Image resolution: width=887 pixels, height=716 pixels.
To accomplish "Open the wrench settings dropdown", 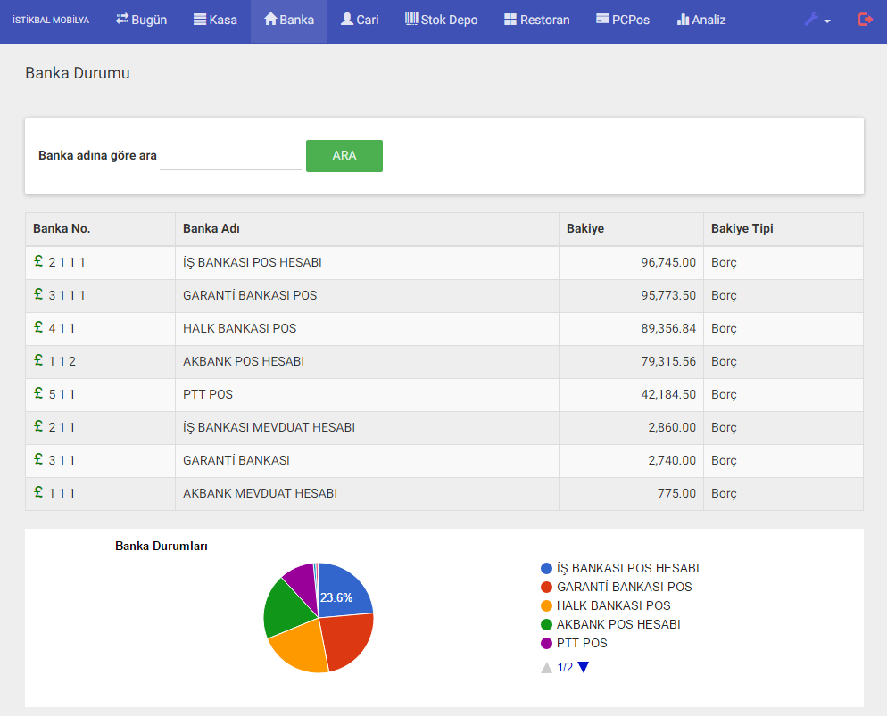I will 817,20.
